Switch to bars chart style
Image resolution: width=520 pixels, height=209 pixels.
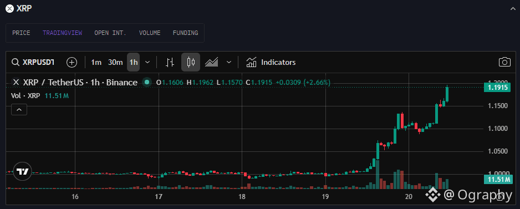point(170,62)
